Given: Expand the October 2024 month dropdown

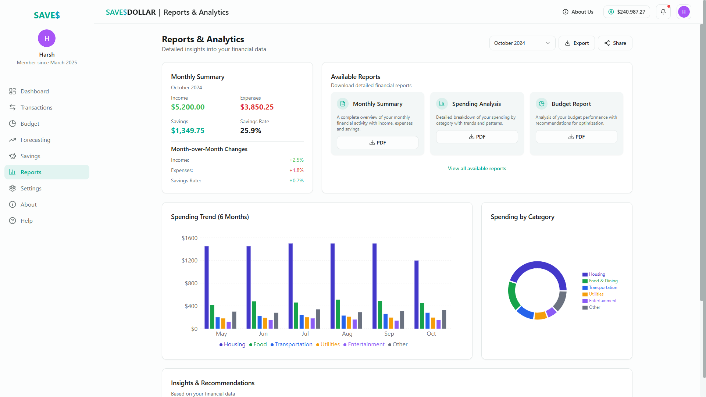Looking at the screenshot, I should pos(518,43).
